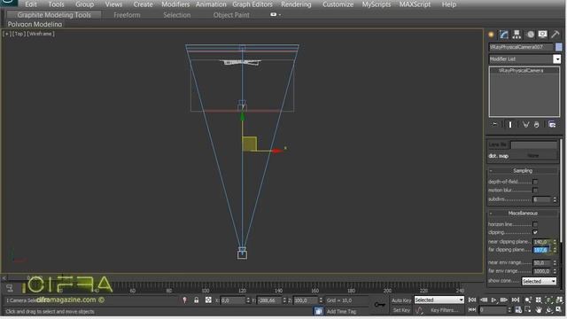Select the Pan View hand tool
This screenshot has width=567, height=319.
[x=539, y=310]
